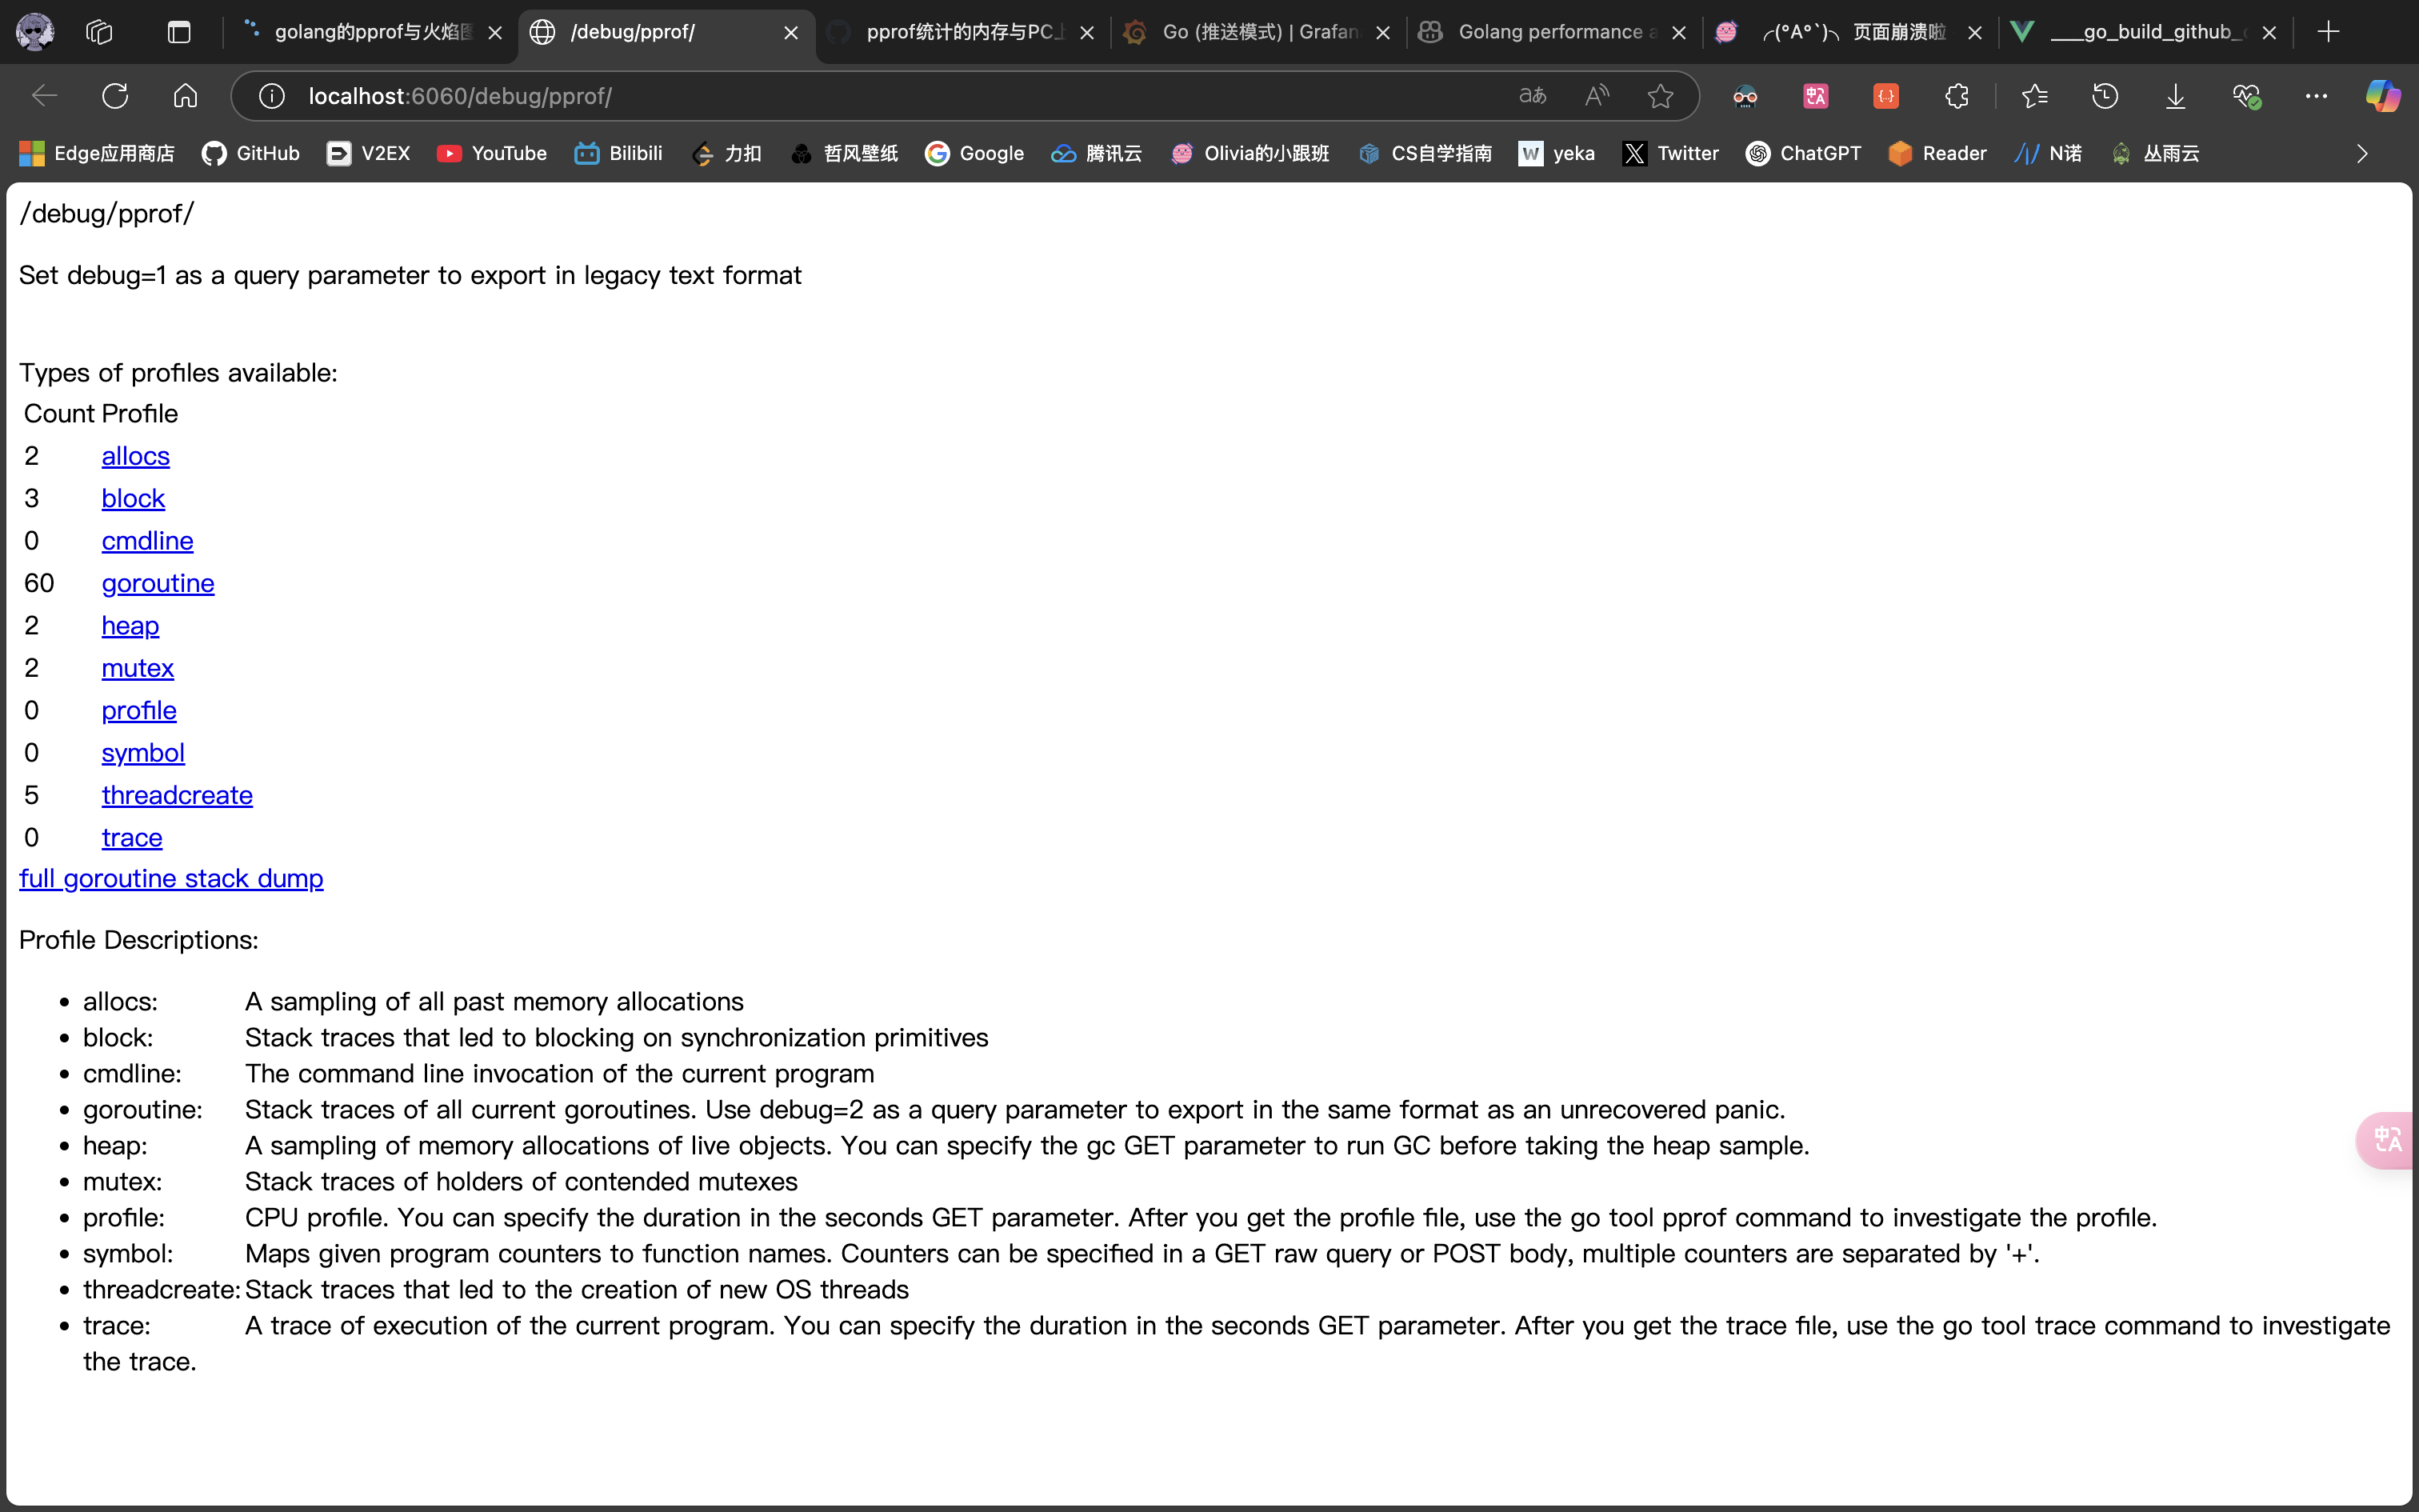Go to browser home page icon
Viewport: 2419px width, 1512px height.
tap(185, 96)
